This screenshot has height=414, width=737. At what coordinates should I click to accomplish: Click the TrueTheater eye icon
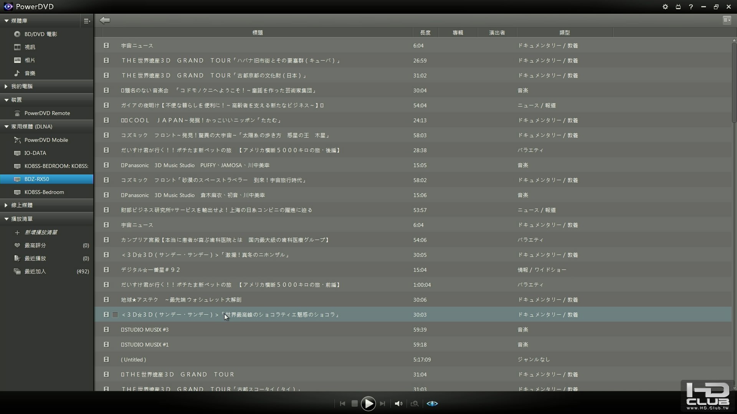[x=432, y=403]
